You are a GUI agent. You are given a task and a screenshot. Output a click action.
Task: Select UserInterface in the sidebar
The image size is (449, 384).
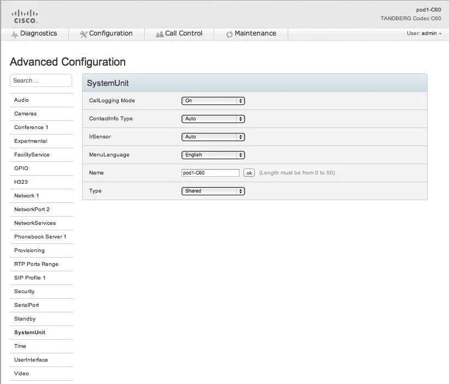coord(42,360)
